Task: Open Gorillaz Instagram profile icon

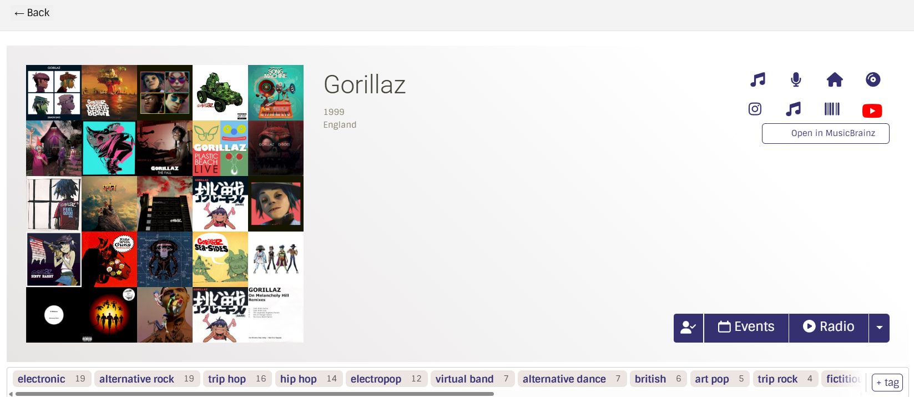Action: (755, 109)
